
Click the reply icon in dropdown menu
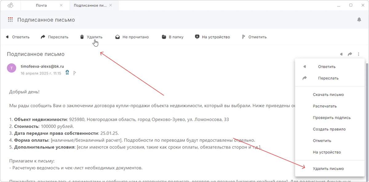tap(305, 67)
